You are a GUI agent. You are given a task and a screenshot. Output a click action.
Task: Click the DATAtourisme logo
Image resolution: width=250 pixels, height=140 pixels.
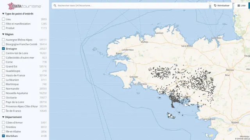pos(24,6)
